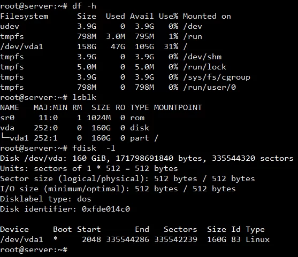Click the boot flag asterisk for /dev/vda1
Viewport: 298px width, 257px height.
click(x=55, y=239)
